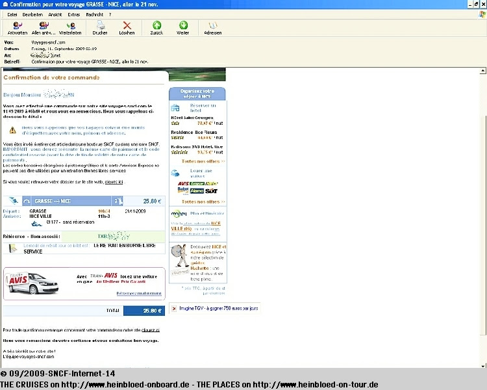Click the ticket withdrawal mode icon

(13, 248)
